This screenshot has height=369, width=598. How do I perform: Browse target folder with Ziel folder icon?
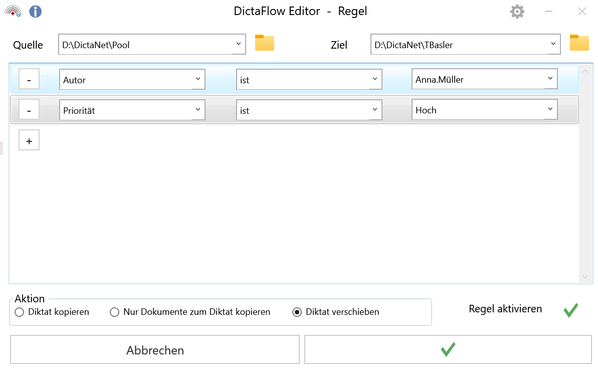[579, 44]
